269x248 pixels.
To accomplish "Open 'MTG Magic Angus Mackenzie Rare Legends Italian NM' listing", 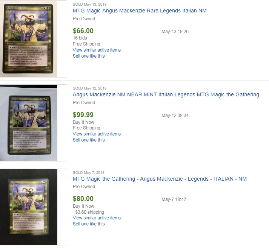I will click(x=140, y=11).
